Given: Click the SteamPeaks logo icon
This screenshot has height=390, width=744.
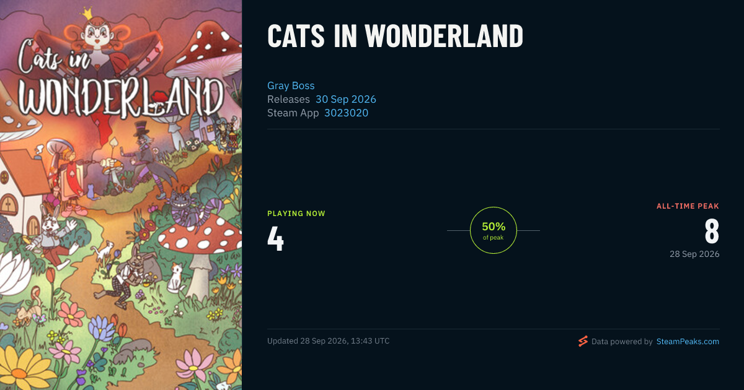Looking at the screenshot, I should click(x=583, y=341).
